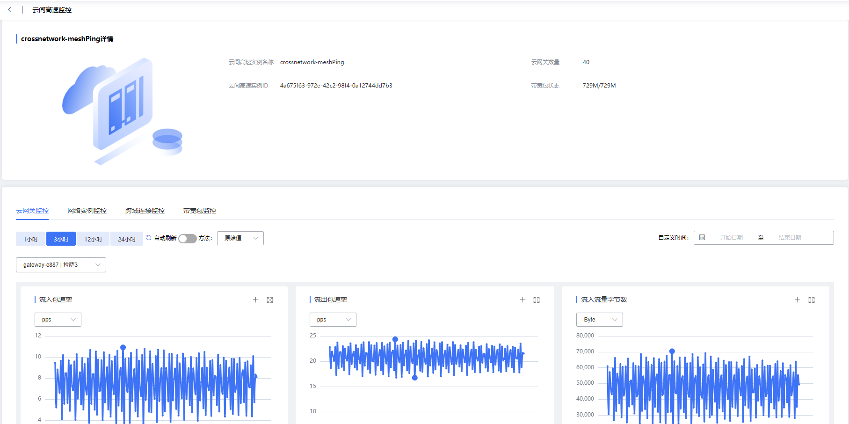Expand the 流出包速率 chart to fullscreen
The image size is (849, 424).
point(537,300)
